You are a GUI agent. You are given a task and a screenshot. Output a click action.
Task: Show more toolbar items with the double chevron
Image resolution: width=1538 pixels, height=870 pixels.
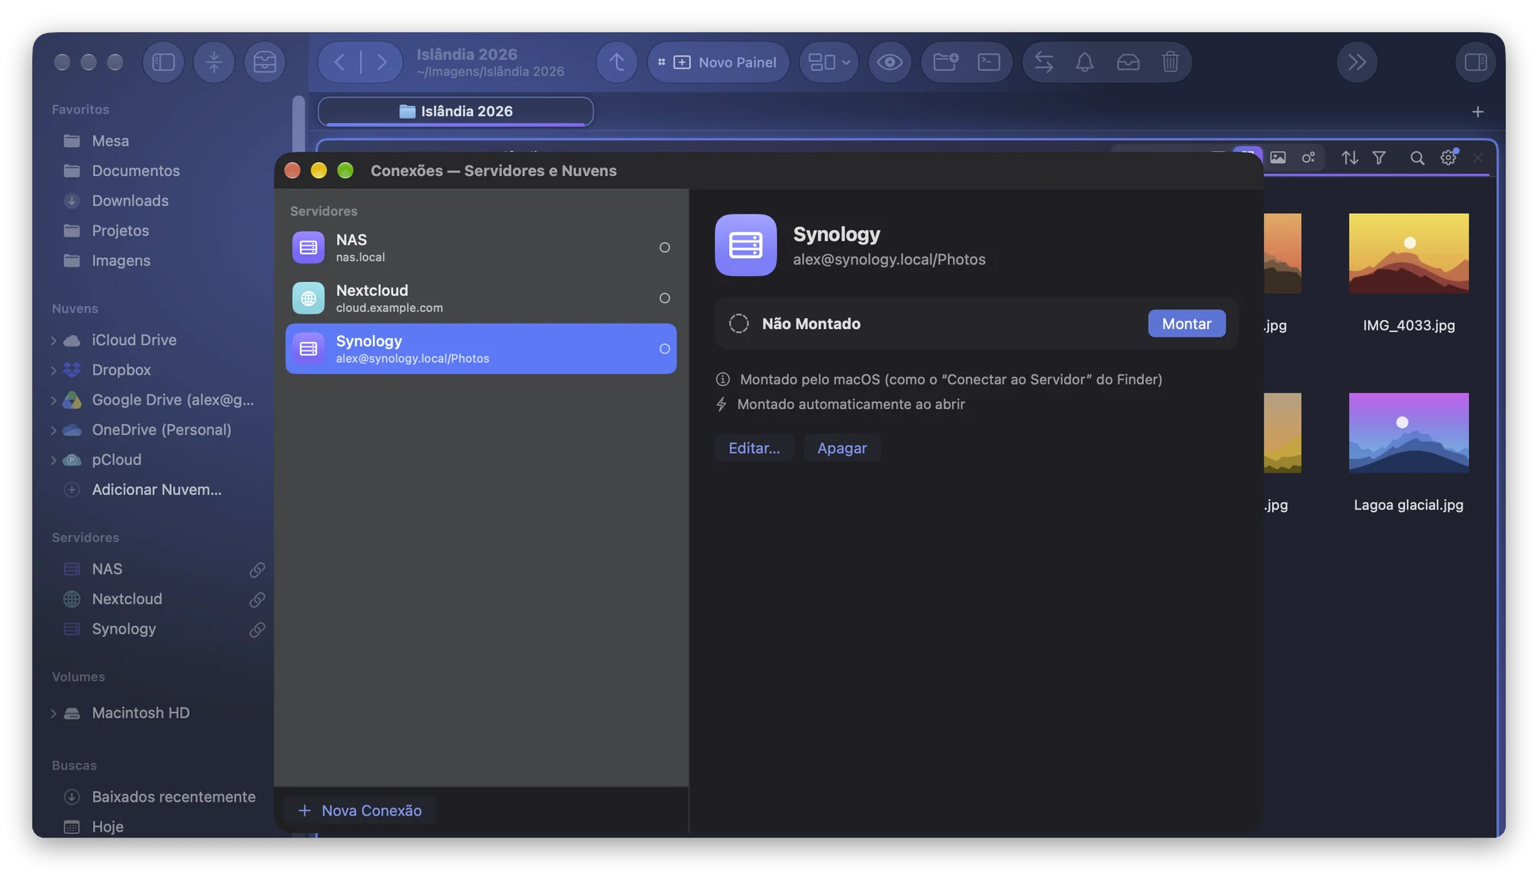point(1357,62)
